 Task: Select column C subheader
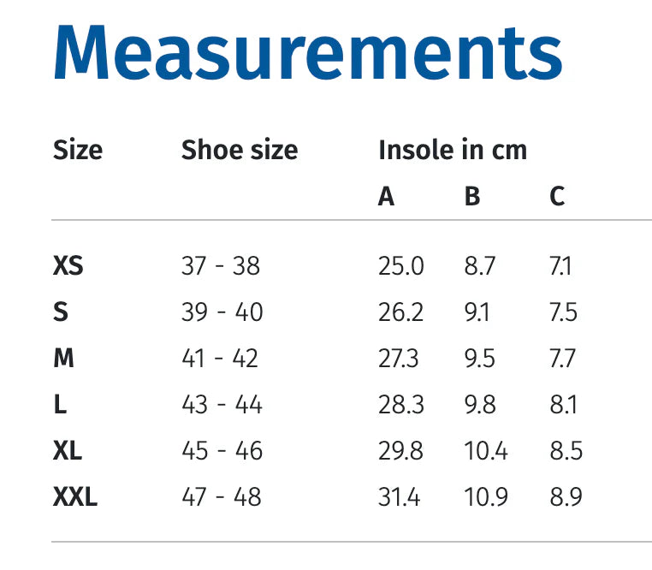pyautogui.click(x=558, y=197)
